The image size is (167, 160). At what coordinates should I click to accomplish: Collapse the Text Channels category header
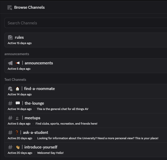click(15, 80)
